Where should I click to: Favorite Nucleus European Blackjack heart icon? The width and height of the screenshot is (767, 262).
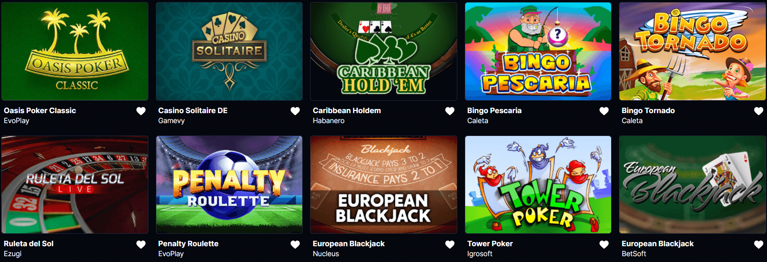(450, 245)
